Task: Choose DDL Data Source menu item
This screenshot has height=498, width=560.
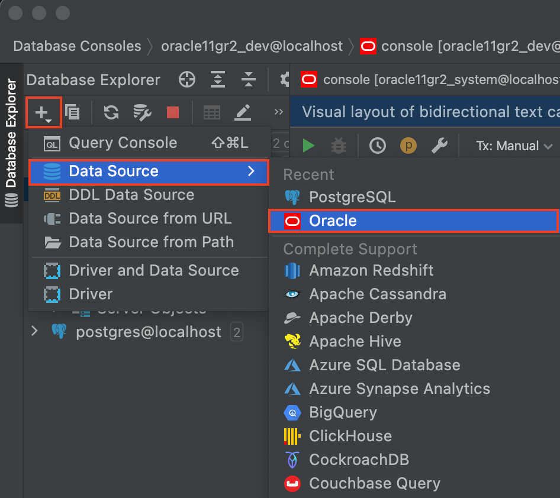Action: pos(149,195)
